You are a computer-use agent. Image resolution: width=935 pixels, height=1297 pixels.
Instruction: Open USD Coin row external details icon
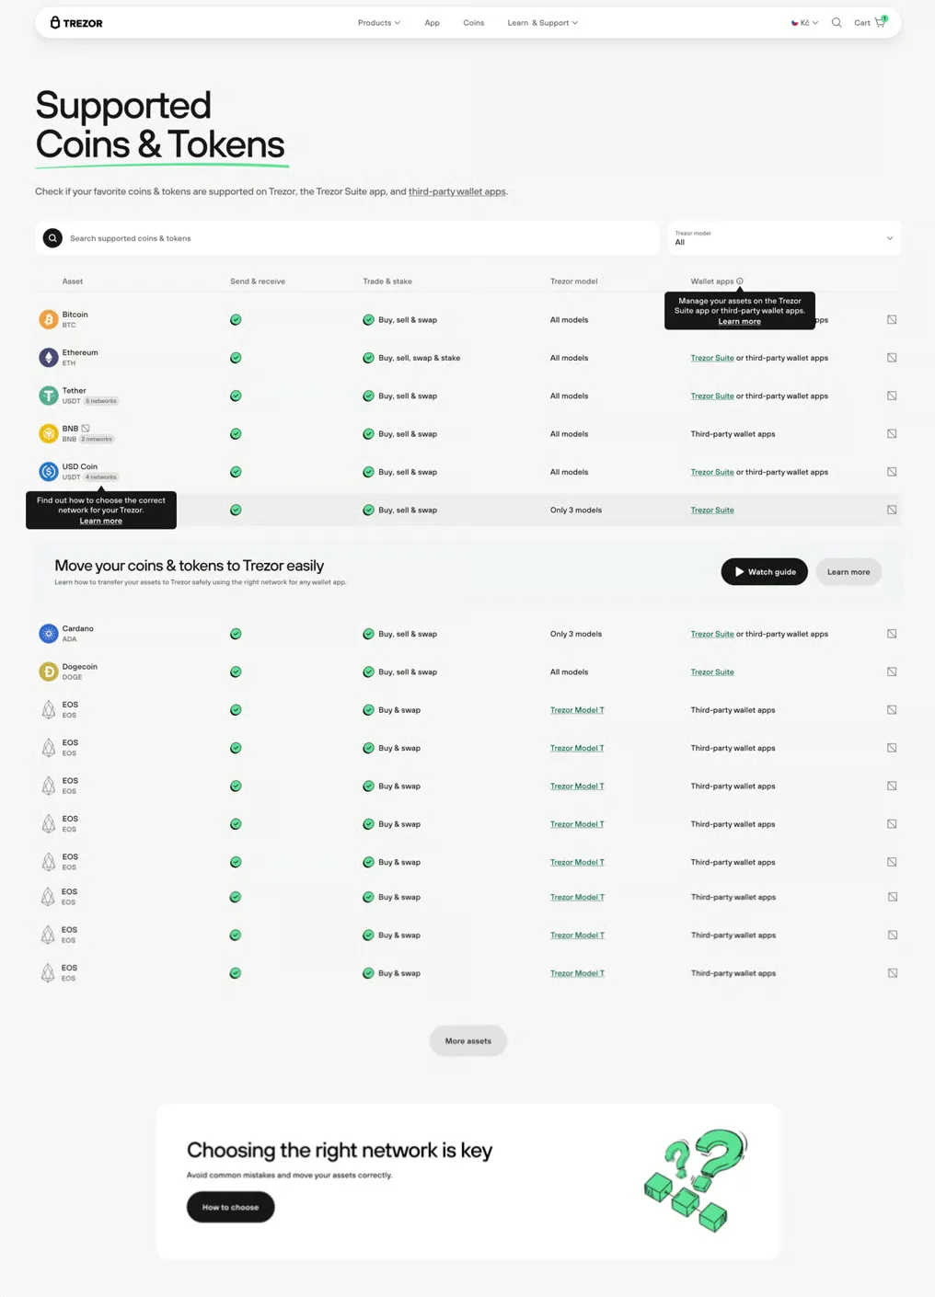coord(892,472)
